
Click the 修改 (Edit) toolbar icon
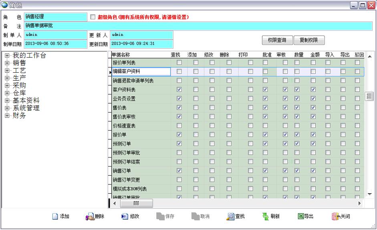[x=125, y=216]
